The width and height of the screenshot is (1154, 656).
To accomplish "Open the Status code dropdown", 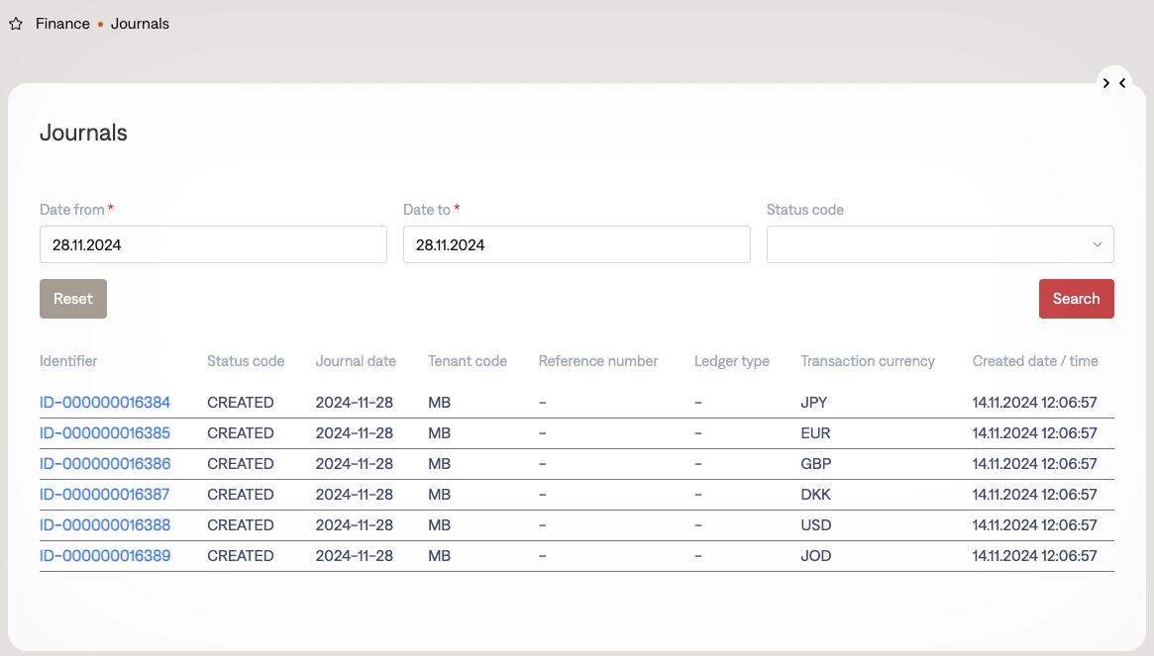I will point(939,244).
